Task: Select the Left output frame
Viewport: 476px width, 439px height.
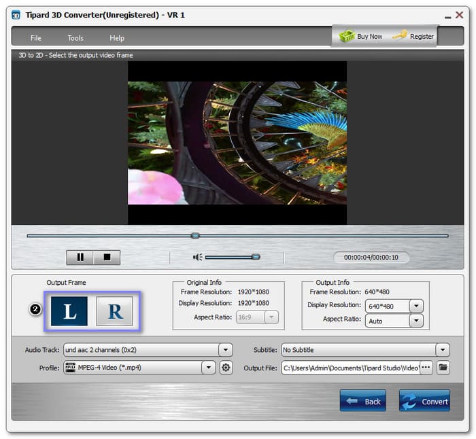Action: point(69,311)
